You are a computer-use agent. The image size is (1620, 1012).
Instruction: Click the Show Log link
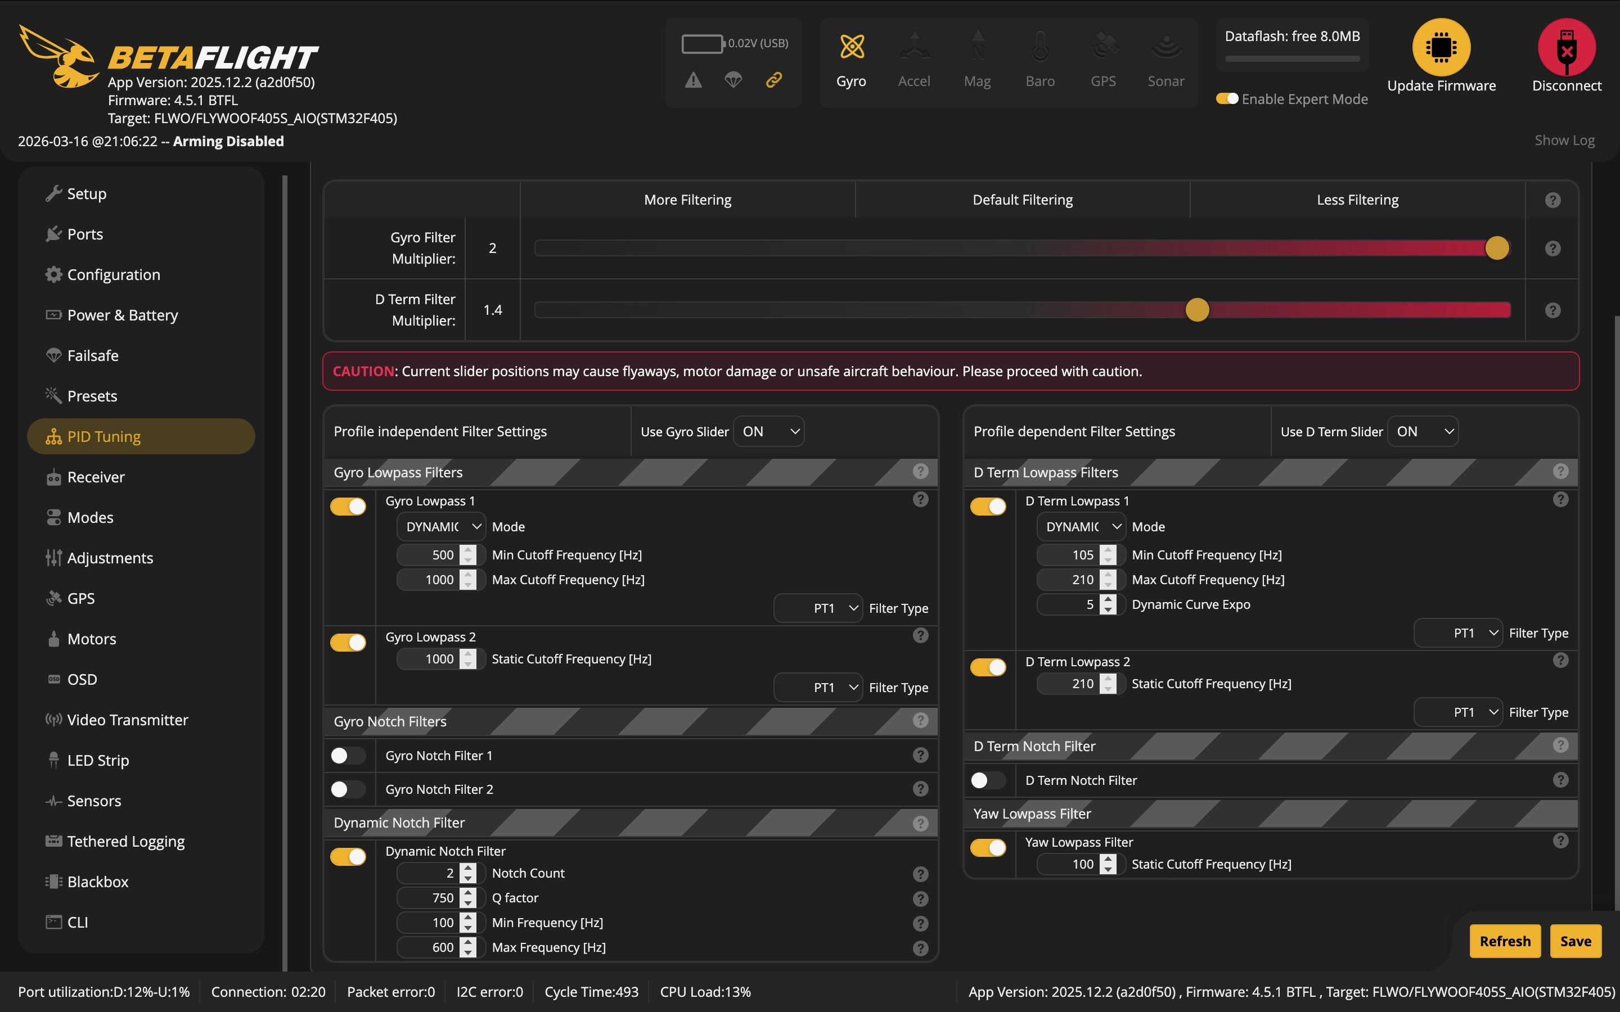(1564, 141)
